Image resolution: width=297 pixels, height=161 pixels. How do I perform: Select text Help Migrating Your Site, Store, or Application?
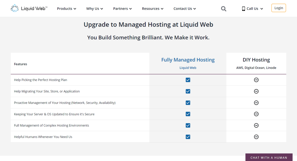pyautogui.click(x=47, y=91)
